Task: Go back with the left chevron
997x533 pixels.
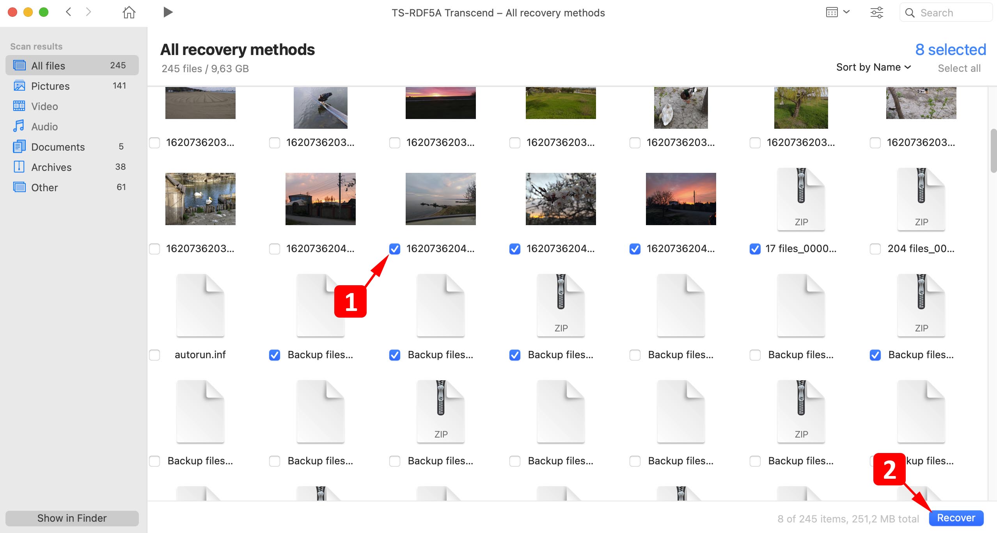Action: [x=69, y=12]
